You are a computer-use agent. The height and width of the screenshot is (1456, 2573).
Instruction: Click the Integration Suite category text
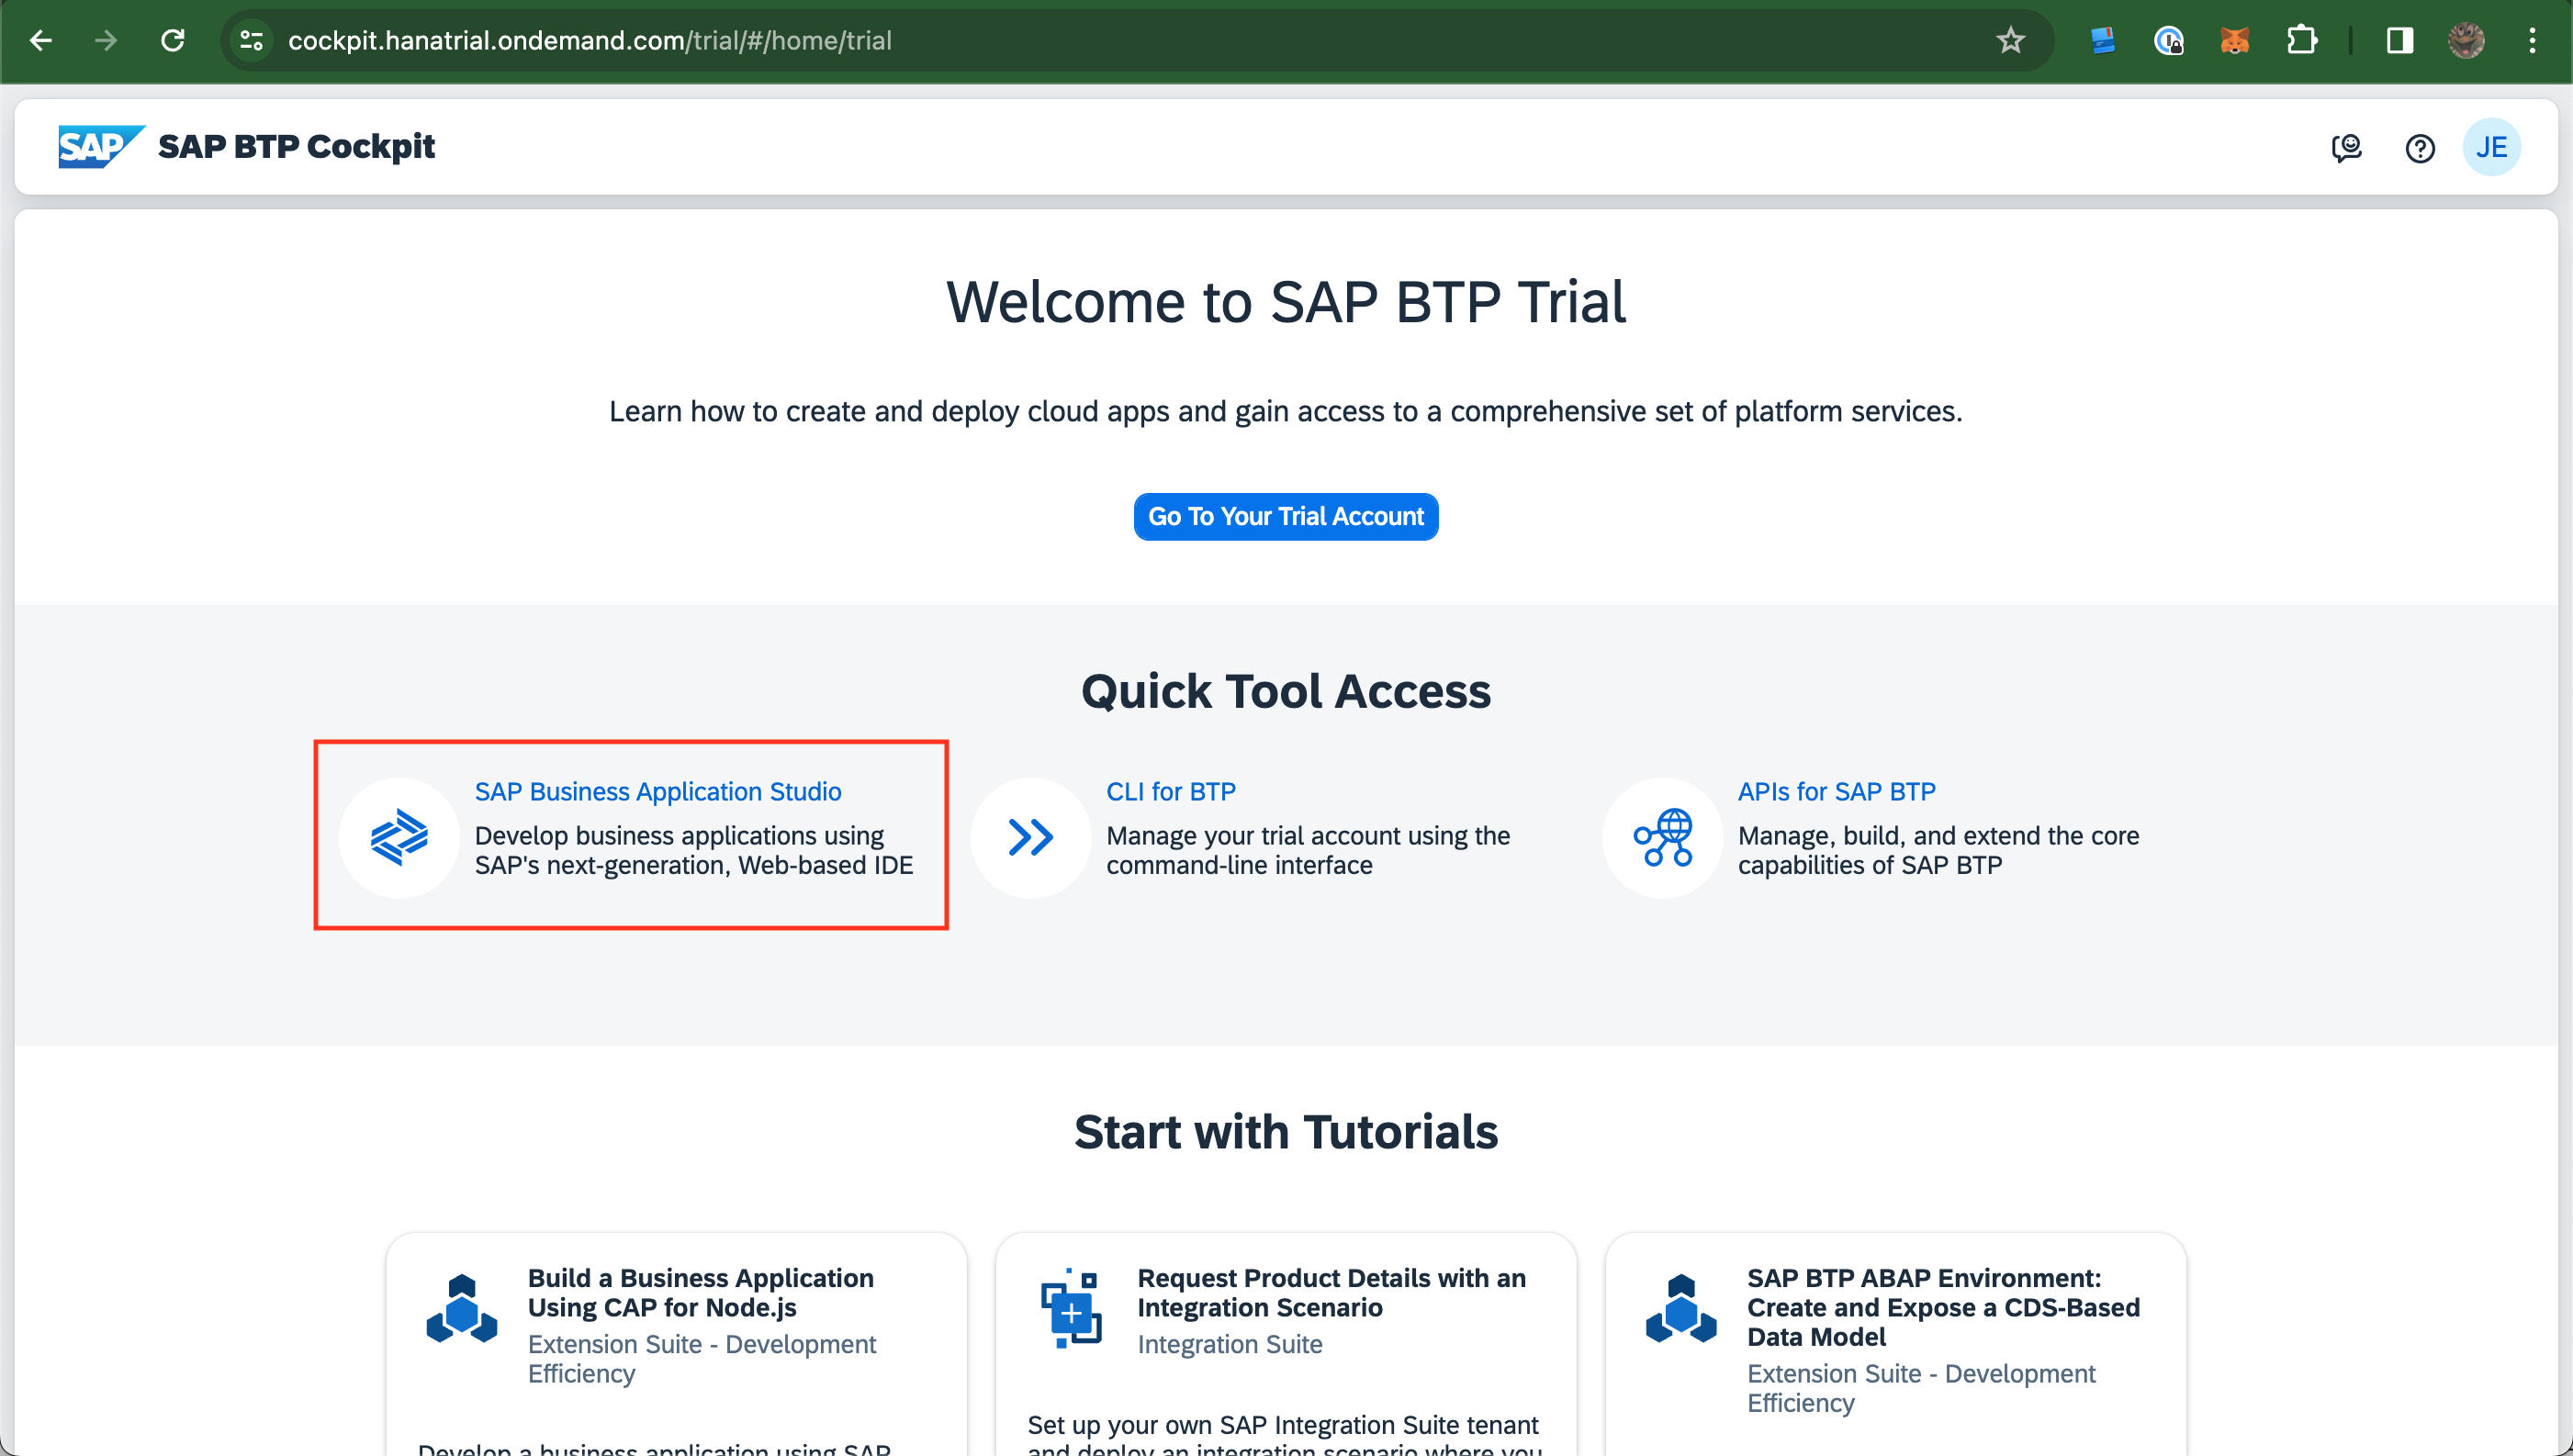(x=1229, y=1344)
